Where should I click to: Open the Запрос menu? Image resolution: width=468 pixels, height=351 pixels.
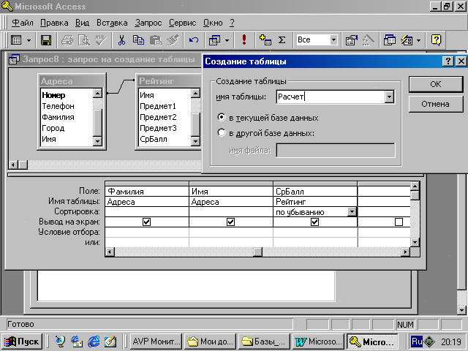(x=148, y=23)
